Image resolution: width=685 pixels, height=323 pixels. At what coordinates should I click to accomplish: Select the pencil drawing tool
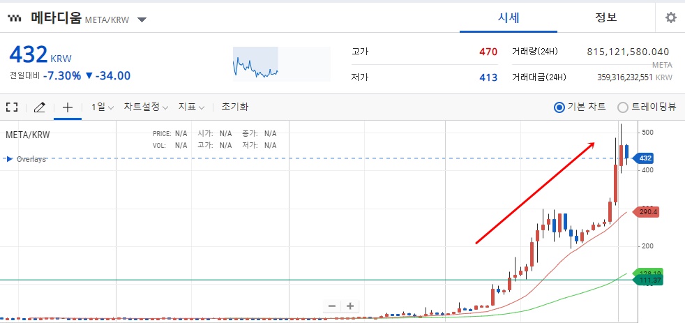tap(40, 107)
